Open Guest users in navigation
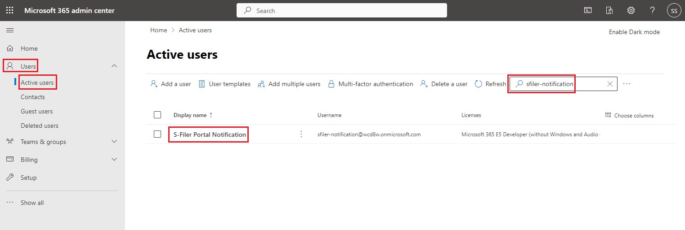This screenshot has width=685, height=230. pos(36,111)
